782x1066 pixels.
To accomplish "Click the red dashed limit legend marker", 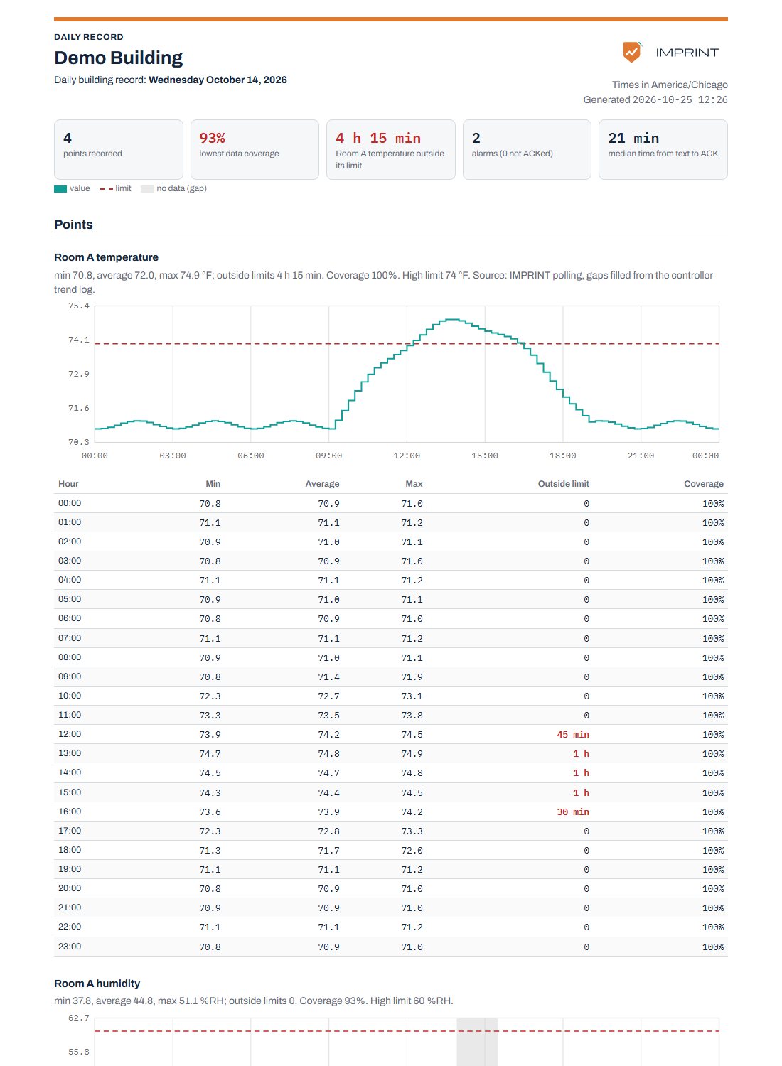I will 106,188.
